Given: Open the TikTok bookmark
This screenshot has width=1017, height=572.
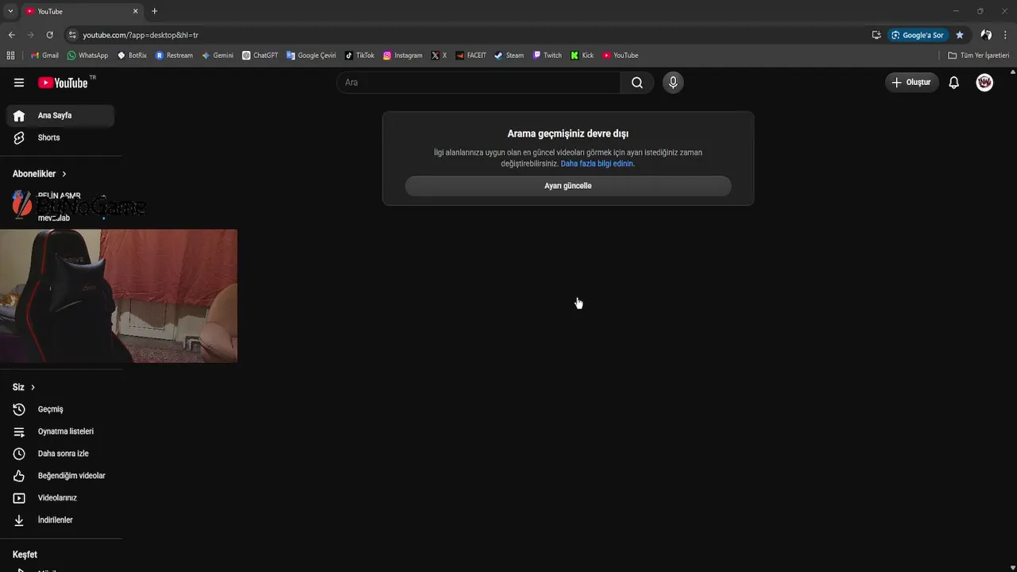Looking at the screenshot, I should [359, 56].
